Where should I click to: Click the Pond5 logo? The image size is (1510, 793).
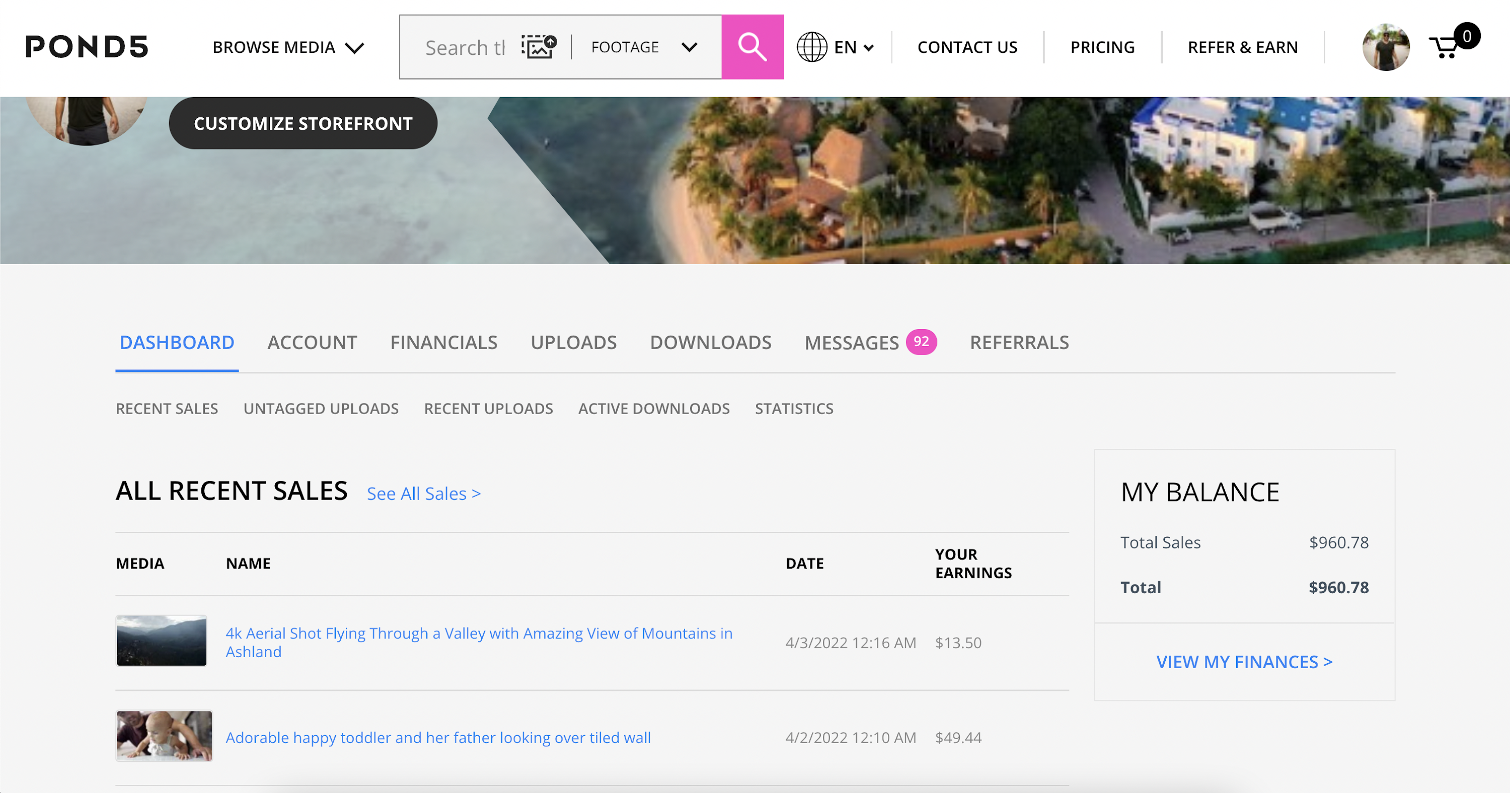[x=87, y=47]
